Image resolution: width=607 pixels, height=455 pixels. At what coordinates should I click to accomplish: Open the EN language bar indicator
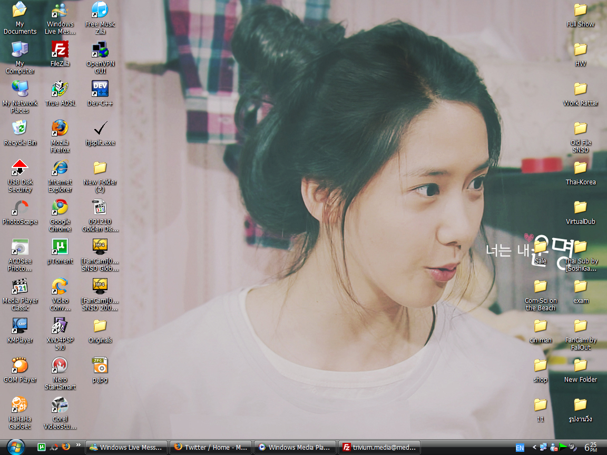click(520, 448)
